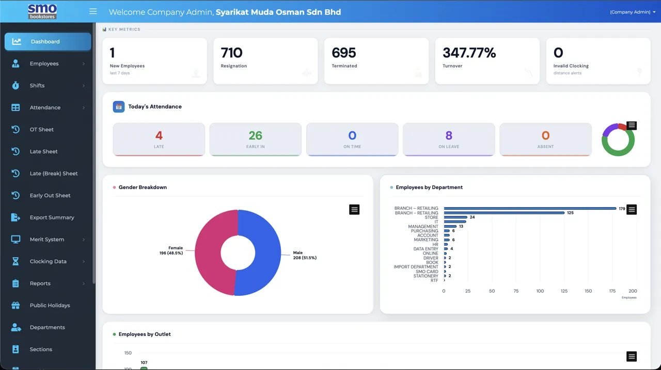Open the Late Sheet menu item
661x370 pixels.
(48, 152)
